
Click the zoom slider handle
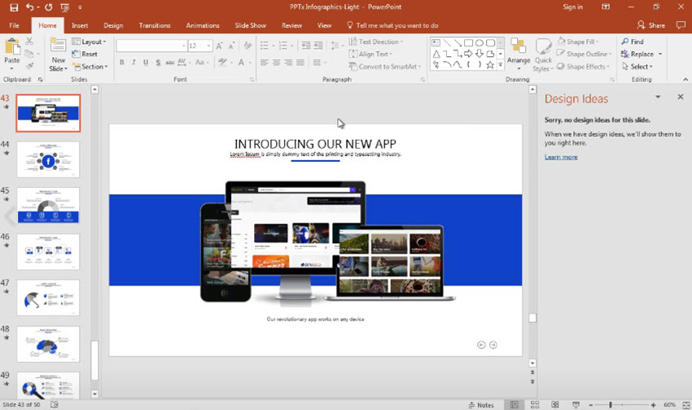tap(611, 404)
